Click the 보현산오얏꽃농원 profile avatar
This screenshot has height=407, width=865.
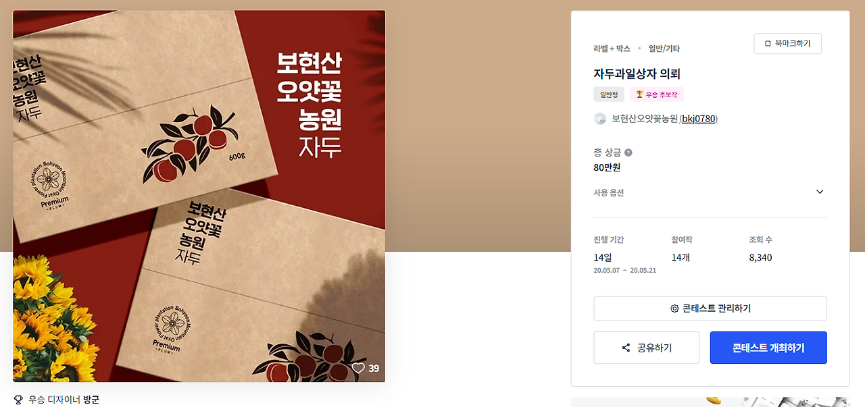point(600,119)
